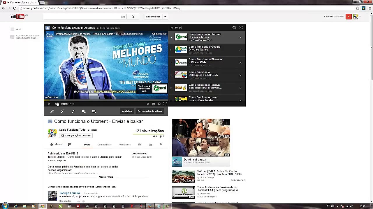This screenshot has height=209, width=373.
Task: Switch player to theater mode
Action: [154, 104]
